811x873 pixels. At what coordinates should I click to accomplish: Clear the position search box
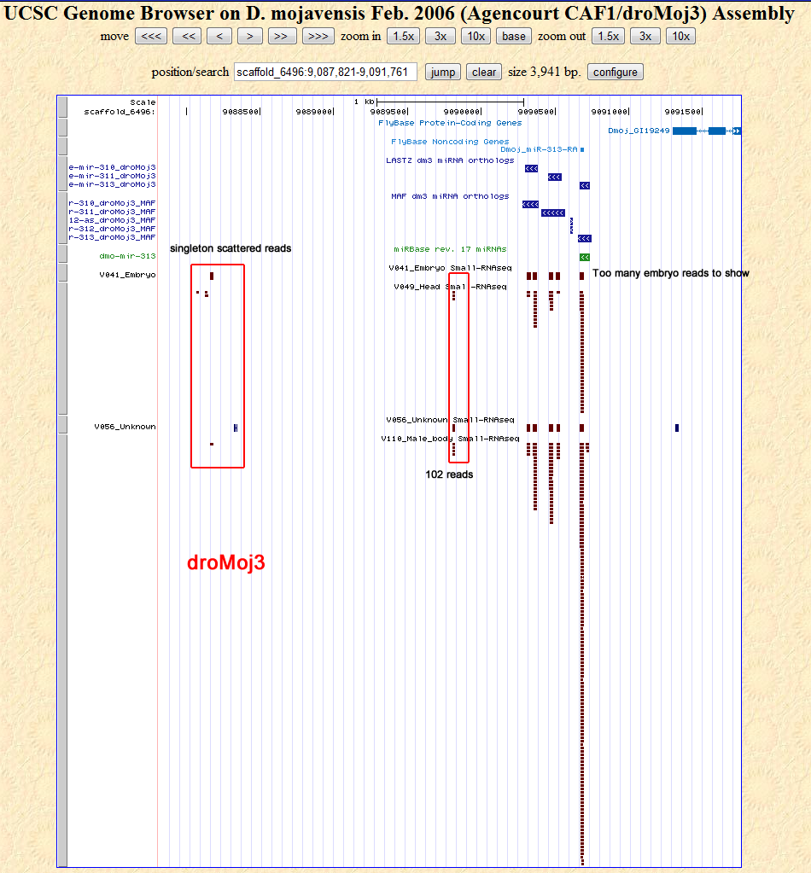tap(483, 73)
